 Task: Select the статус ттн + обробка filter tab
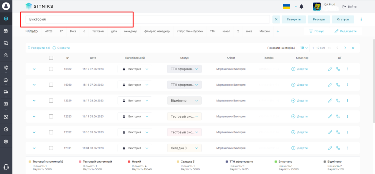coord(190,32)
